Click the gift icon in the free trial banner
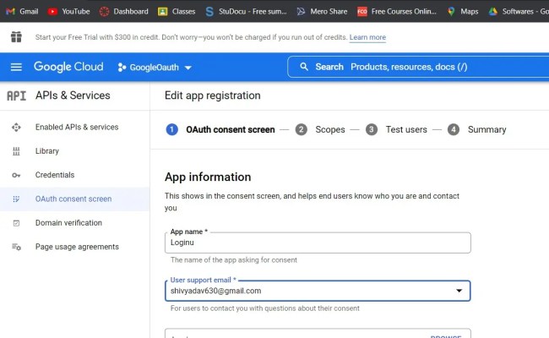 [16, 37]
